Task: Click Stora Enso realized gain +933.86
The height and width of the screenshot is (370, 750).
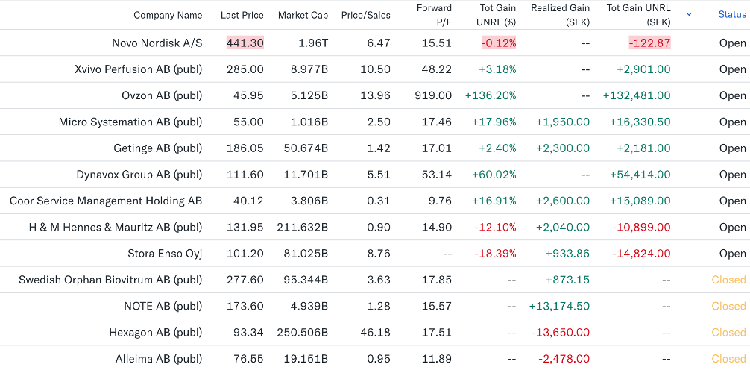Action: pos(567,253)
